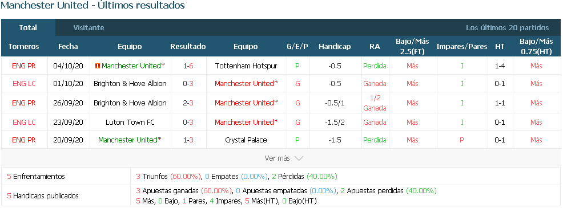563x208 pixels.
Task: Click the 1-6 result score
Action: click(188, 66)
